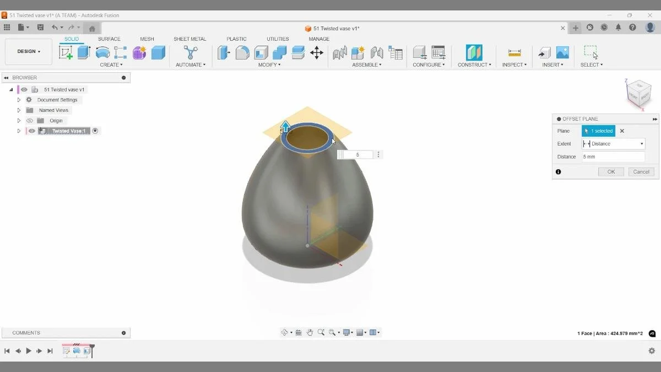Switch to the SHEET METAL tab
This screenshot has width=661, height=372.
(x=190, y=39)
